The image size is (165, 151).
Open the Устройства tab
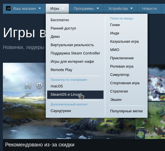[120, 9]
